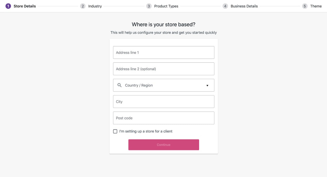Select the Industry step indicator
This screenshot has height=177, width=327.
click(83, 6)
